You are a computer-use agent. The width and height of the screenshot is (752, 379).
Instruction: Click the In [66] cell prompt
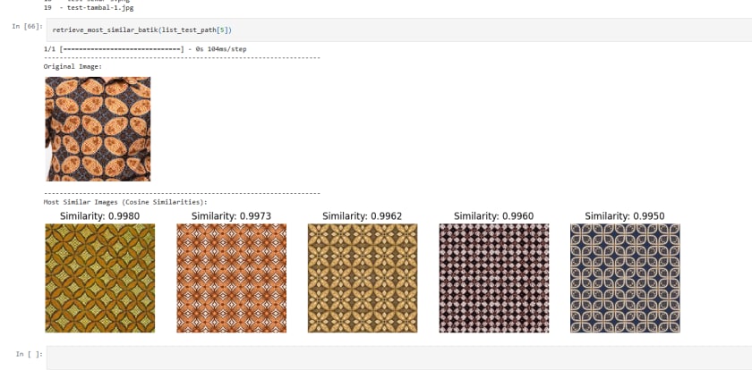click(28, 26)
